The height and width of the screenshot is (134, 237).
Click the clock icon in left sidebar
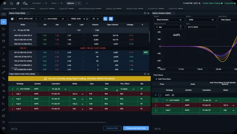(x=4, y=35)
